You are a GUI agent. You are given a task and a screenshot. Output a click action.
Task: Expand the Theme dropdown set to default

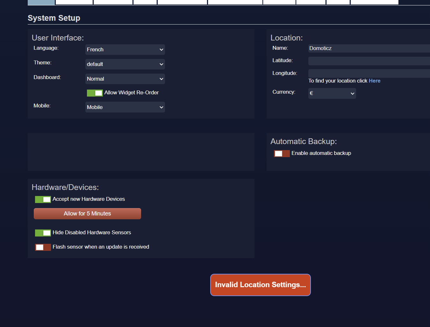[x=125, y=64]
